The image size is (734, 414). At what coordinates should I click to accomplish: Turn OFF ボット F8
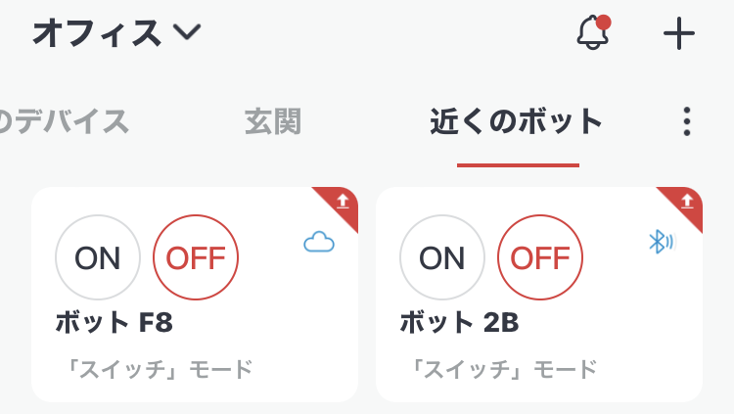pos(196,257)
